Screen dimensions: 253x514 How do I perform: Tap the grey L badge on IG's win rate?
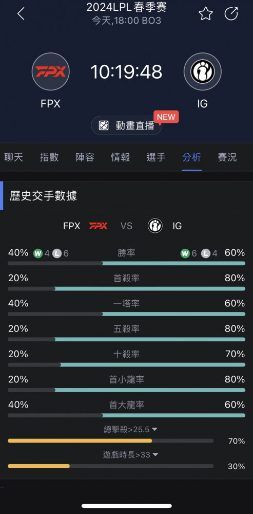pos(206,253)
